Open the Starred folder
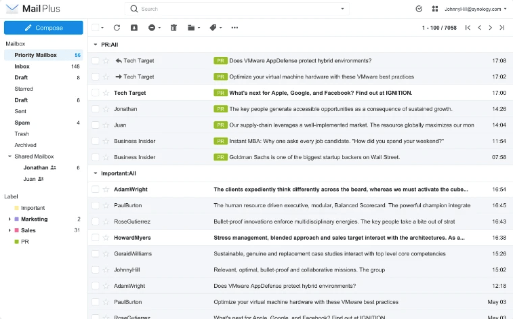This screenshot has width=513, height=319. pyautogui.click(x=43, y=89)
